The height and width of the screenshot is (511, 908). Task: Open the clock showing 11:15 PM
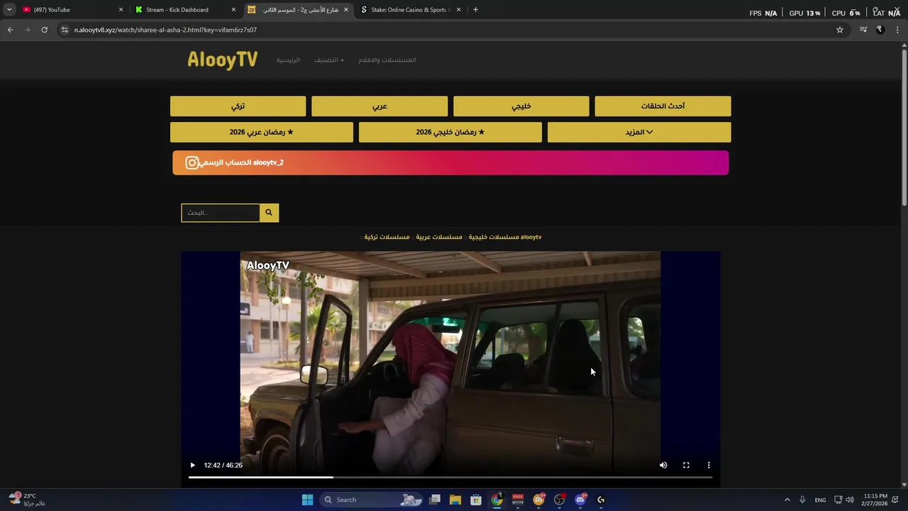875,500
